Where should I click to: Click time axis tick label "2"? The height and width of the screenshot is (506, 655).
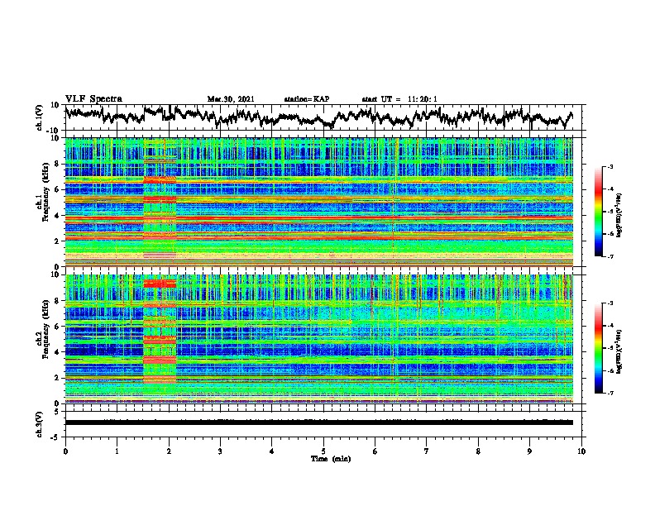point(169,451)
